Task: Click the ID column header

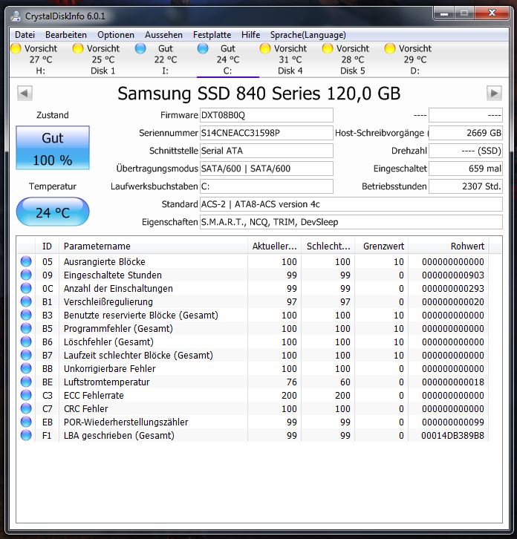Action: click(47, 246)
